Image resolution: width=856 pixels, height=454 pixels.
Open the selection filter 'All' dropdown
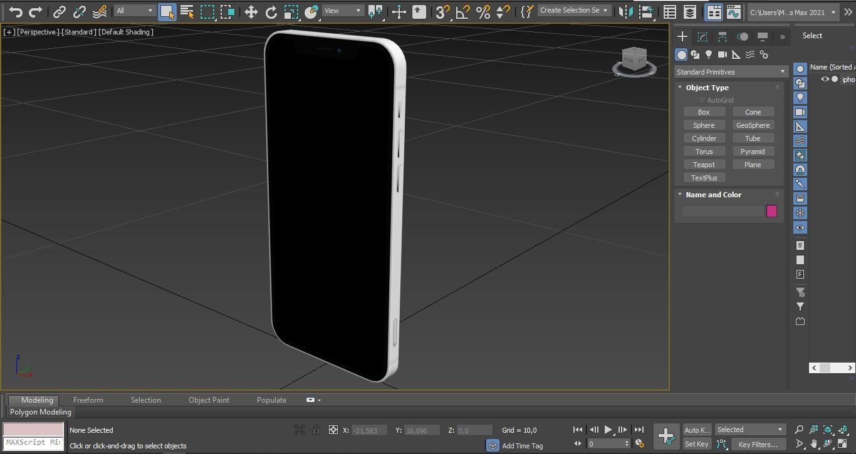tap(134, 11)
